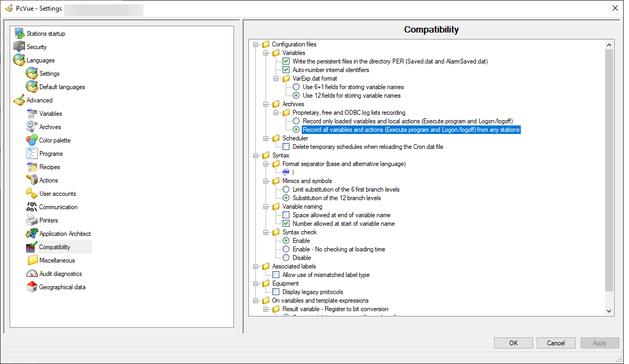629x364 pixels.
Task: Click the OK button
Action: point(513,343)
